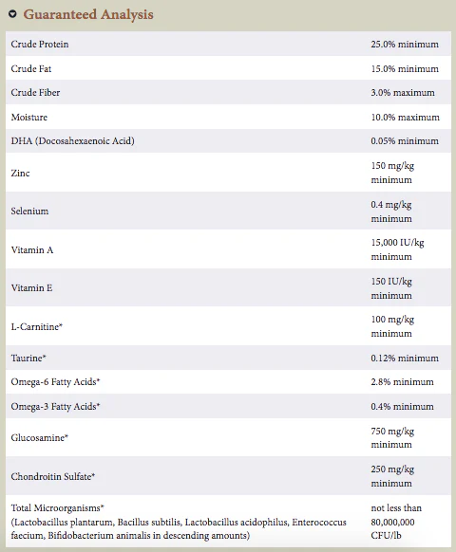Select the L-Carnitine row label
Image resolution: width=456 pixels, height=552 pixels.
click(37, 326)
